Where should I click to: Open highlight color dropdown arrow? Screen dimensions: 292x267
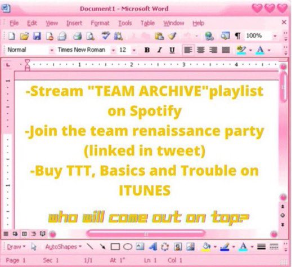point(250,50)
